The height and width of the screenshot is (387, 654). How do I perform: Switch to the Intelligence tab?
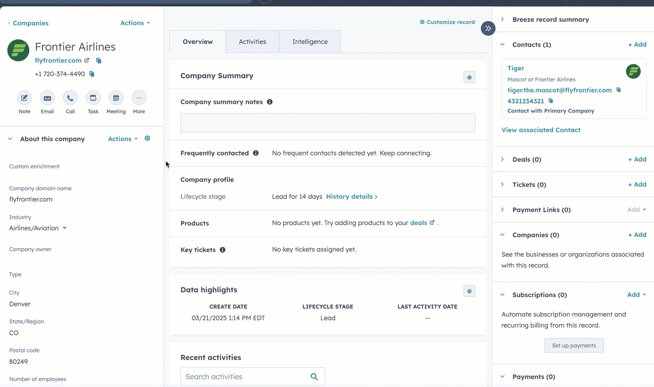(x=310, y=42)
